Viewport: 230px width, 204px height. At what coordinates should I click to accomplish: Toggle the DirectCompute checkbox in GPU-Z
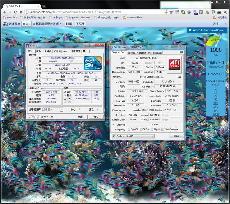162,129
